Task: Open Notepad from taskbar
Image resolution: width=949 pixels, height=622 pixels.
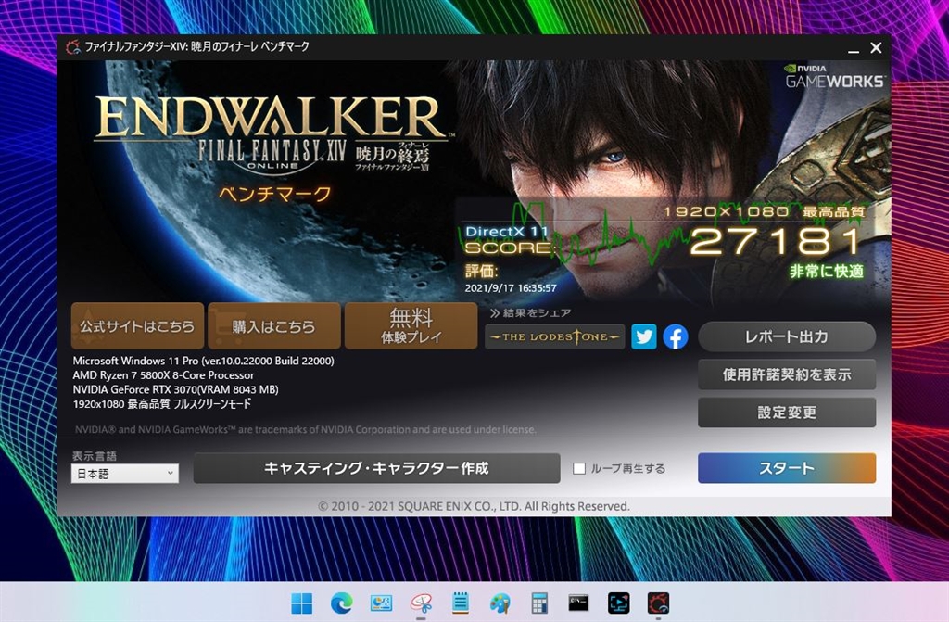Action: [x=461, y=603]
